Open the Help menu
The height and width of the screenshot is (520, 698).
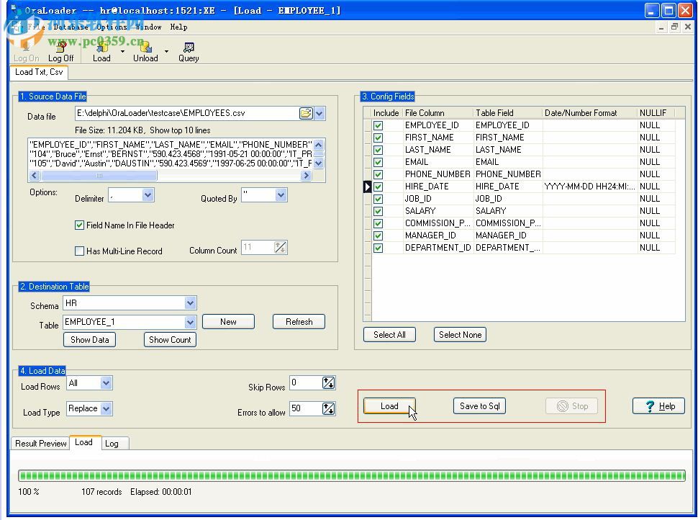tap(178, 27)
